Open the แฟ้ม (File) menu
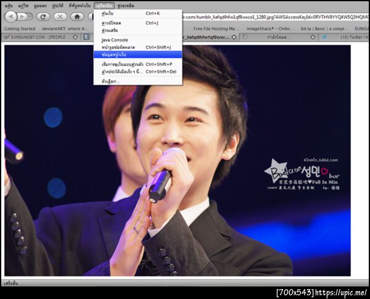 click(9, 6)
